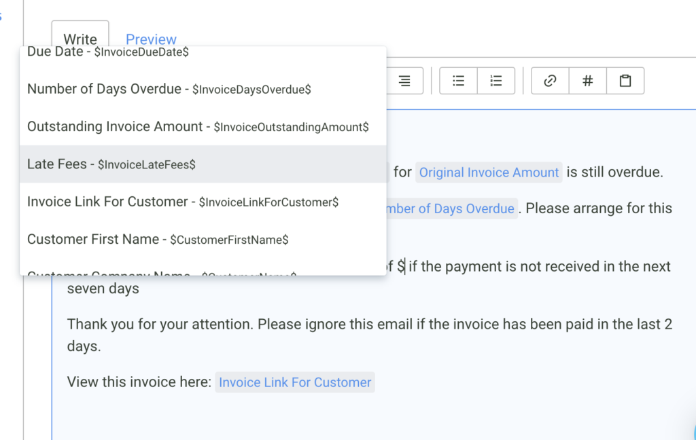Click the align right toolbar icon
The height and width of the screenshot is (440, 696).
(x=404, y=81)
